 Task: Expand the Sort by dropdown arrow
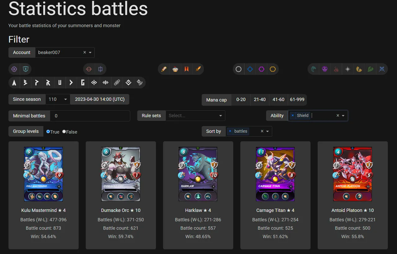point(268,131)
